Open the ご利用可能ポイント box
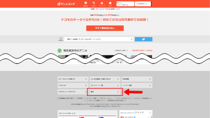This screenshot has height=118, width=210. [143, 4]
